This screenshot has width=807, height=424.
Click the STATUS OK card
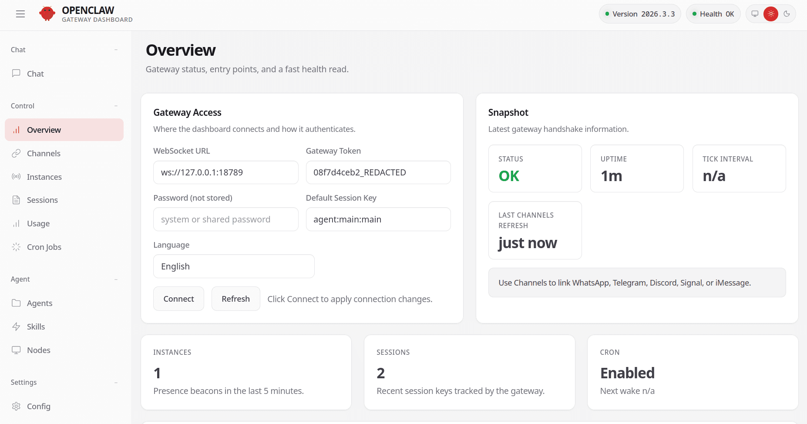[535, 168]
